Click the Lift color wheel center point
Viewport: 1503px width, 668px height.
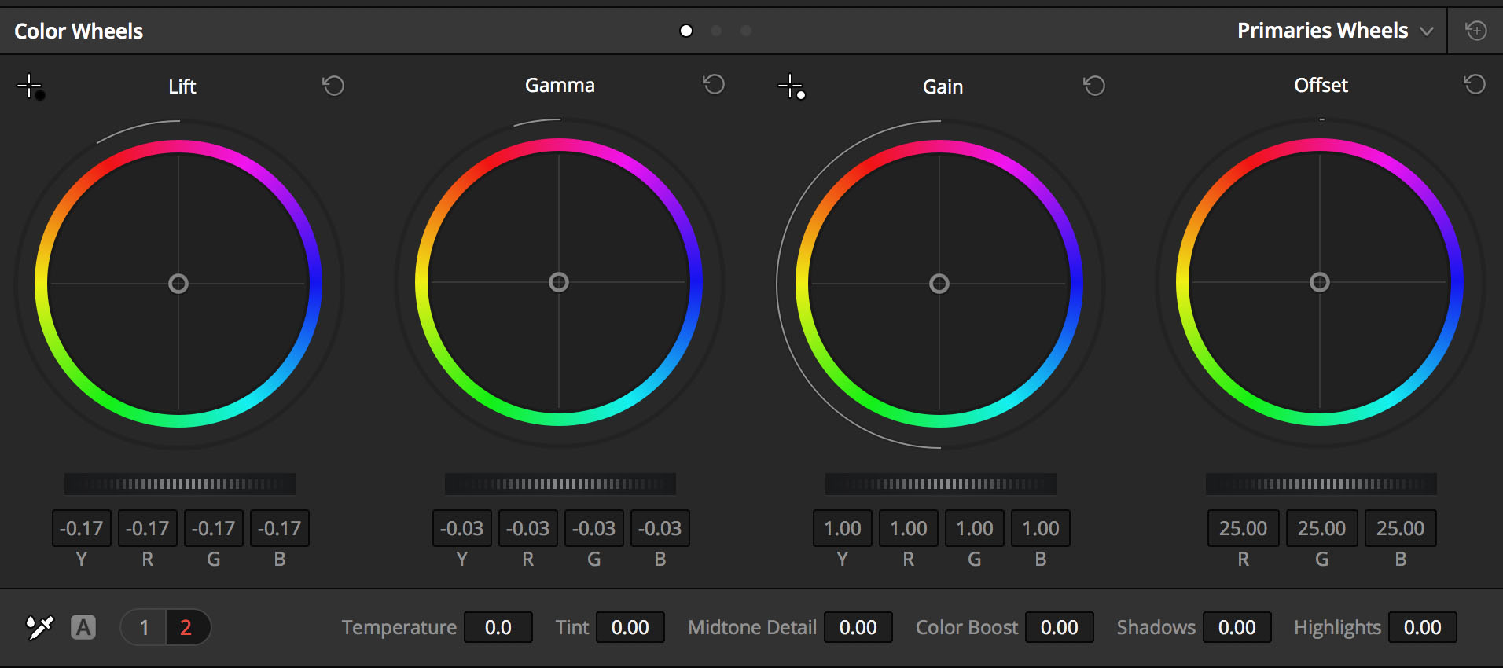coord(178,284)
